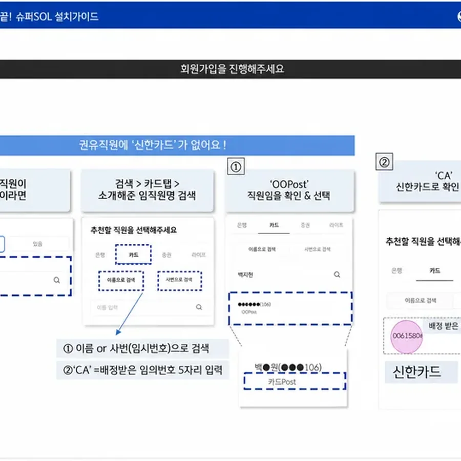
Task: Click header title '슈퍼SOL 설치가이드'
Action: pos(57,17)
